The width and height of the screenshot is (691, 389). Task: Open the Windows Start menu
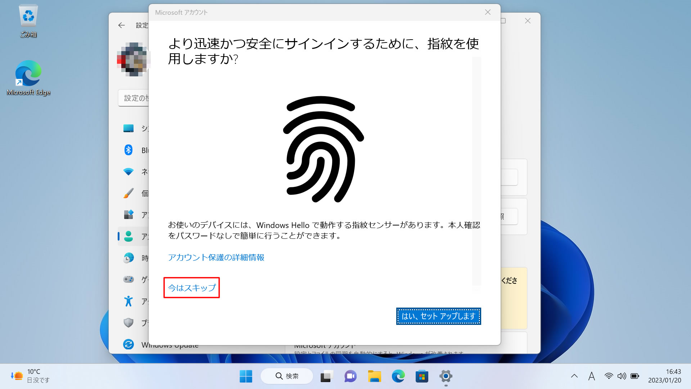point(246,376)
